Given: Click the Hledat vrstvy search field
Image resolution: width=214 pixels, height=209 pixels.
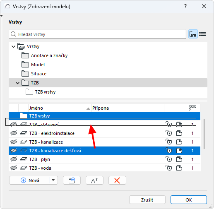Looking at the screenshot, I should click(x=97, y=34).
